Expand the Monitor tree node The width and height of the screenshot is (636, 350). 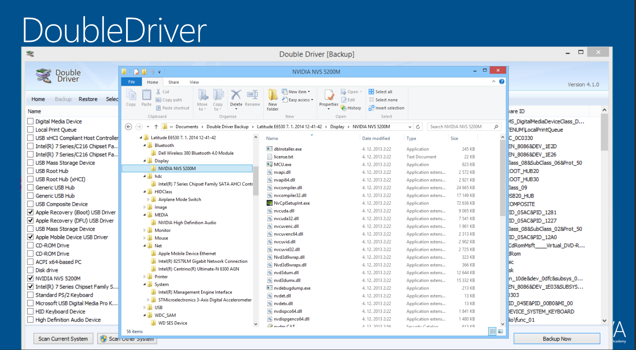coord(144,230)
